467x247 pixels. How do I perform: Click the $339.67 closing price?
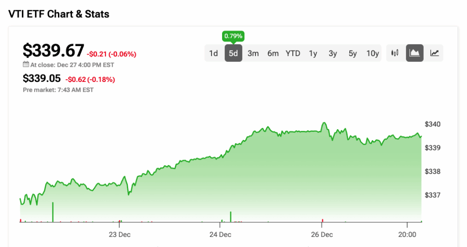click(54, 50)
